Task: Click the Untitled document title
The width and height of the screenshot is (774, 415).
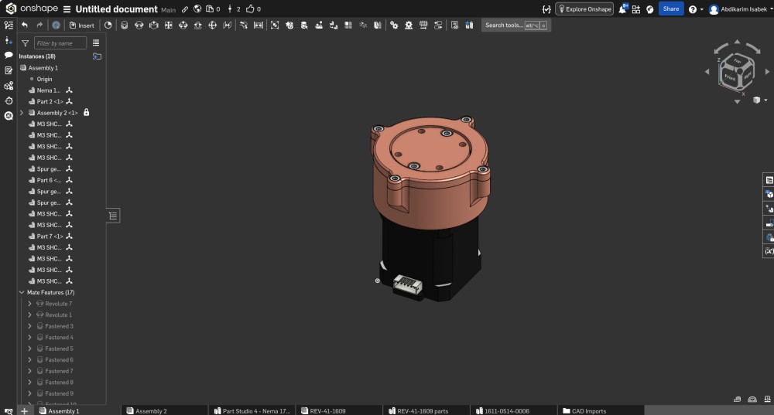Action: point(117,9)
